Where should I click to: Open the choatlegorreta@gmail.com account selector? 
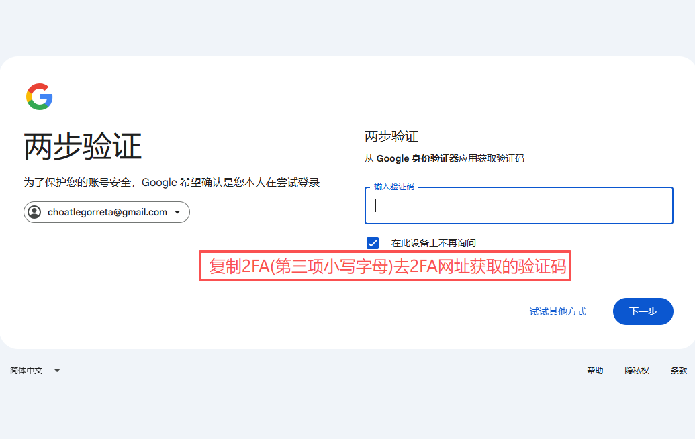[x=106, y=212]
